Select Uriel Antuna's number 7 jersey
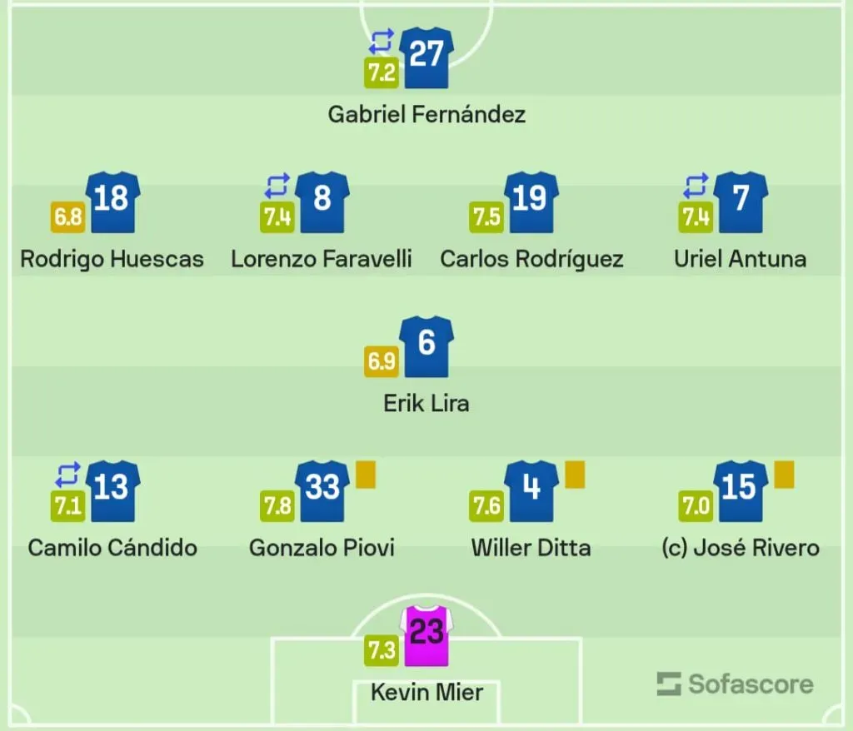 (x=740, y=202)
